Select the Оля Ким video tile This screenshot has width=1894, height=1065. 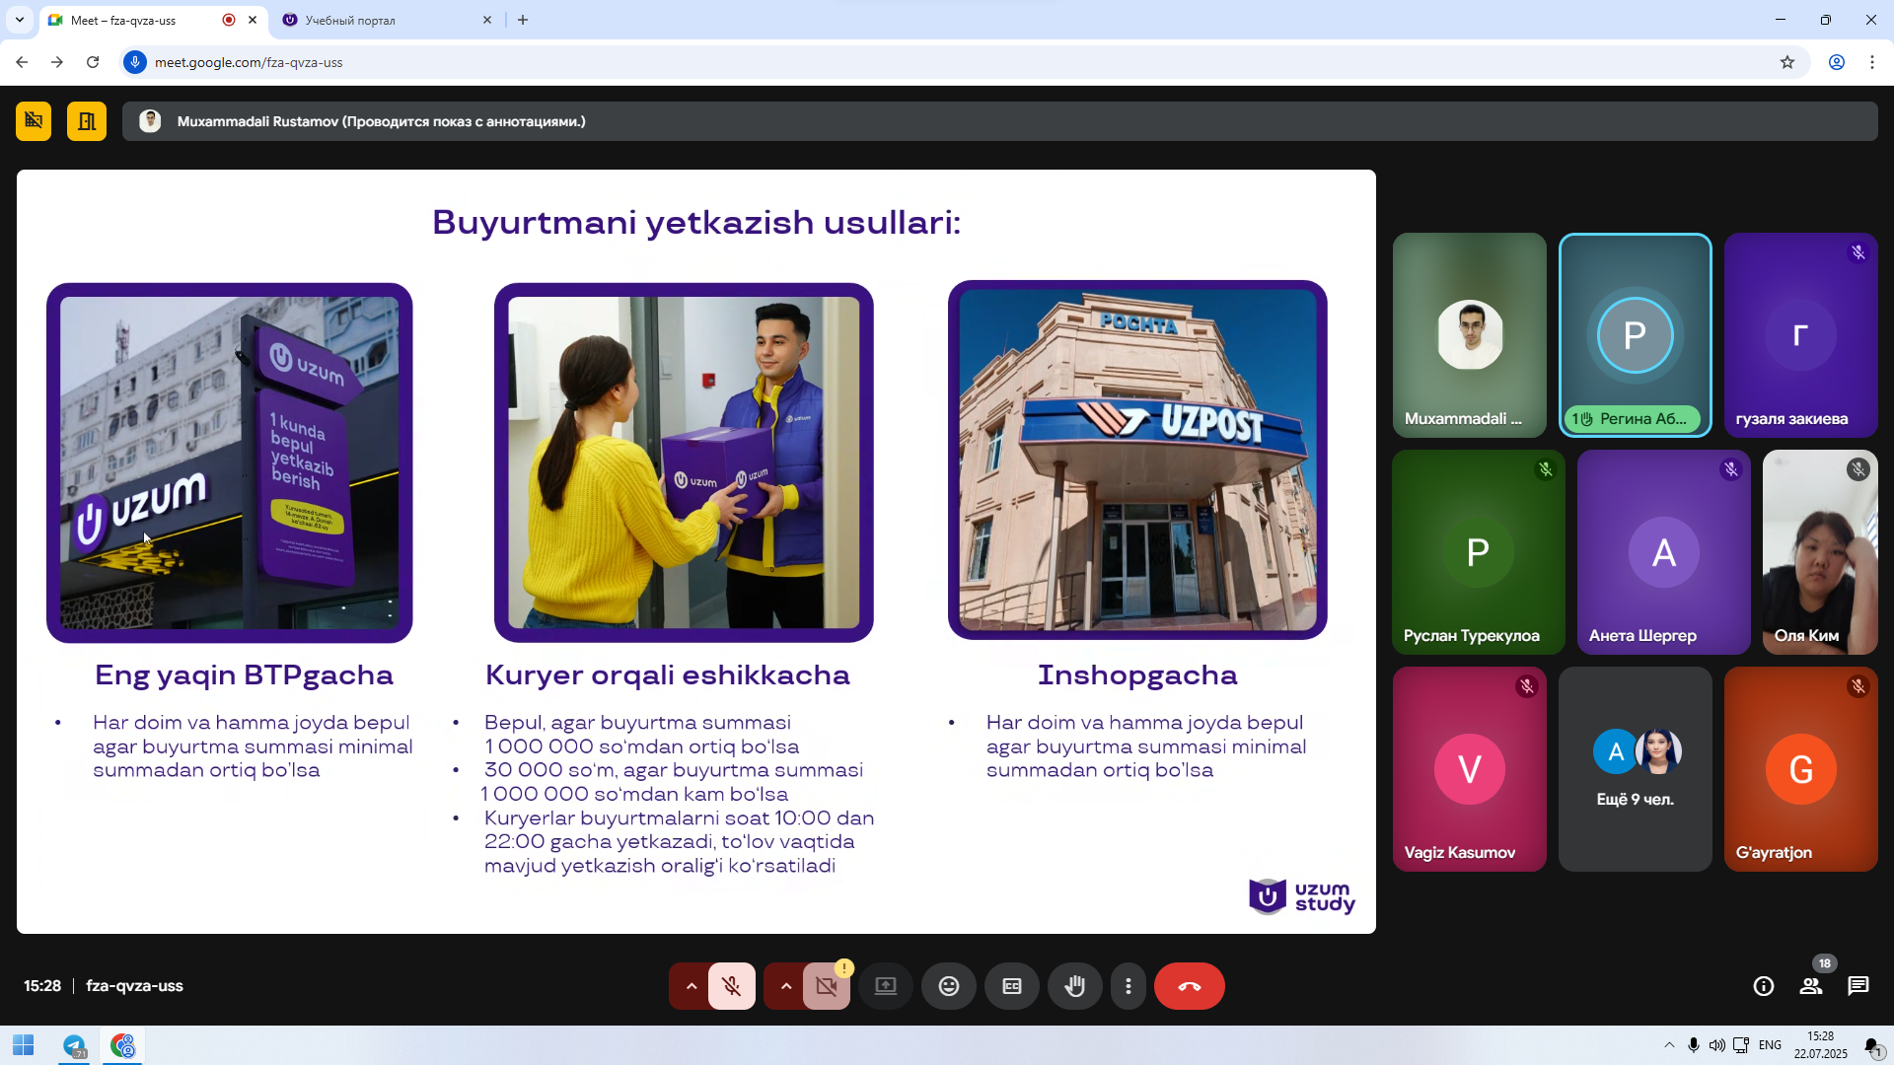pos(1819,552)
